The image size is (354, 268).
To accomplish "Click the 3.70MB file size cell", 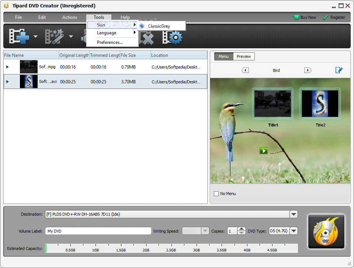I will [128, 82].
